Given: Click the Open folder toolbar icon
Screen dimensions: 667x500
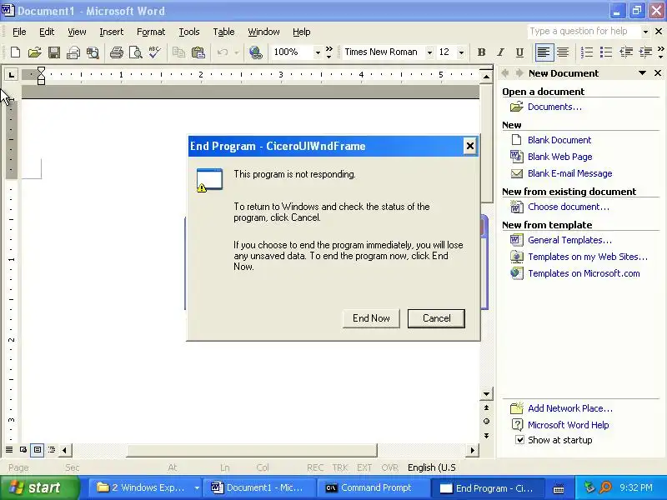Looking at the screenshot, I should click(x=34, y=52).
